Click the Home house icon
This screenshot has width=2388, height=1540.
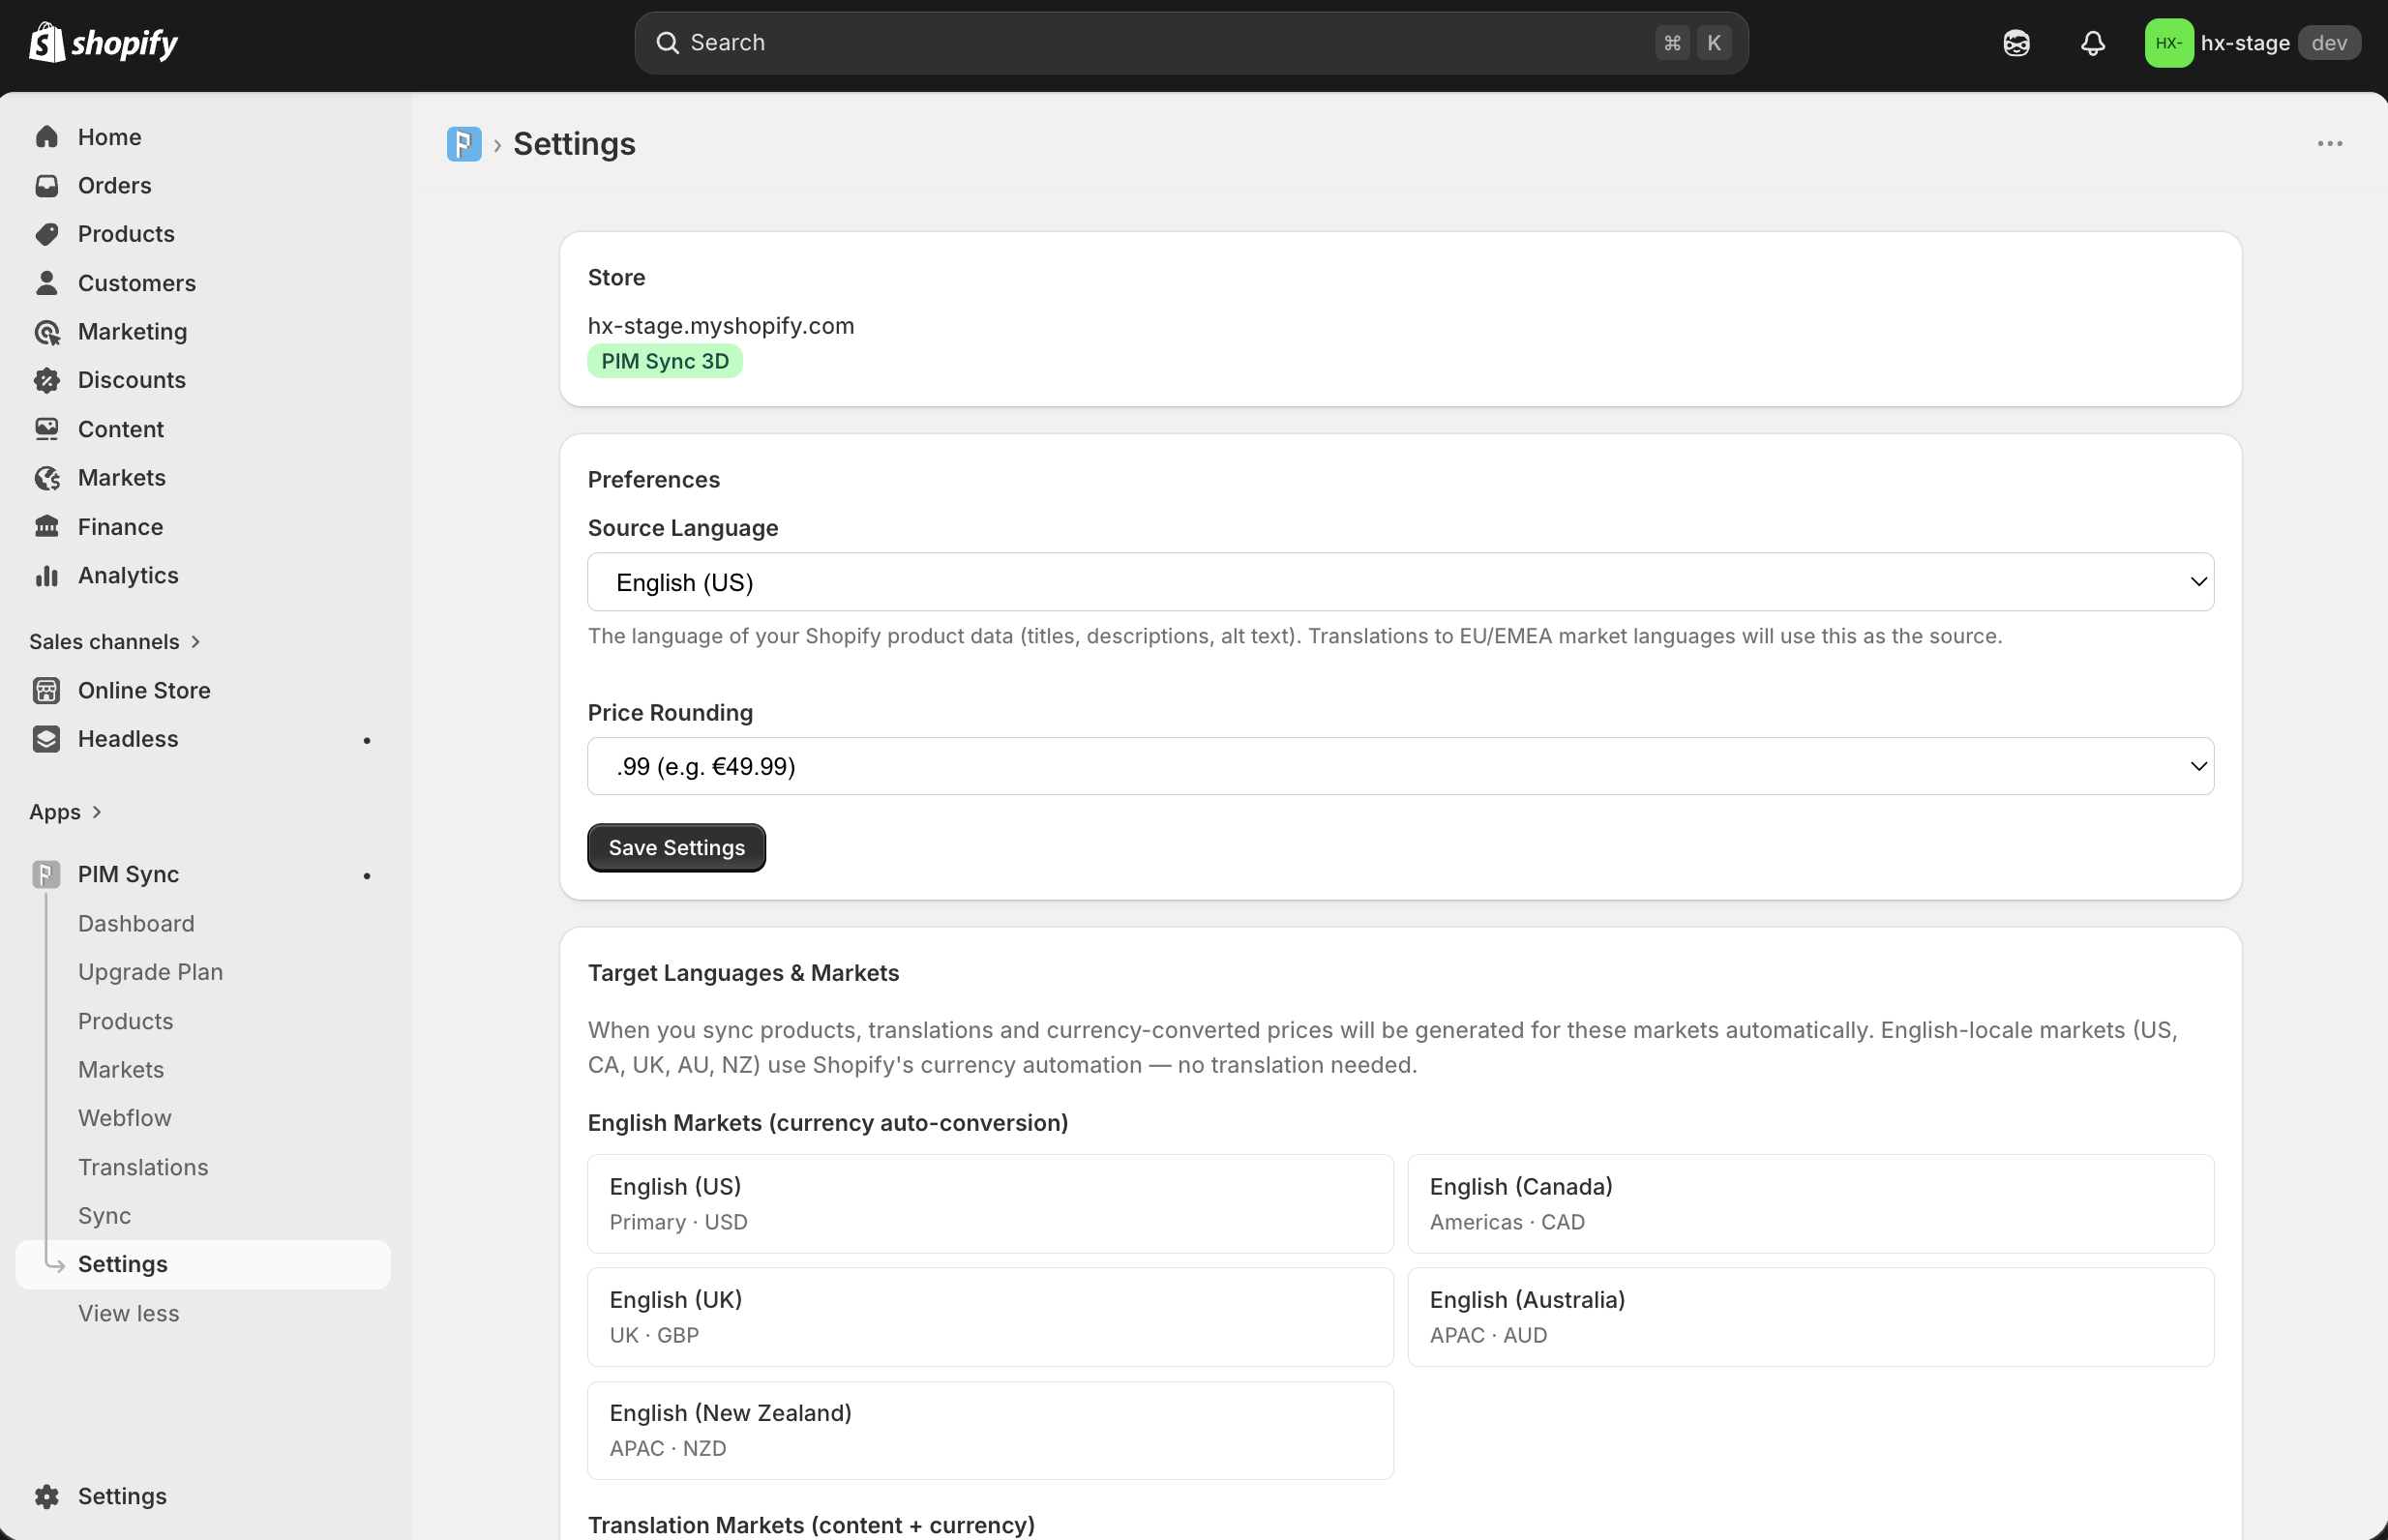point(47,137)
